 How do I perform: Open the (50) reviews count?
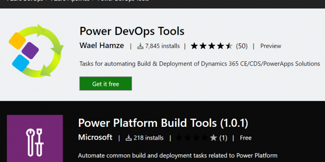pyautogui.click(x=242, y=46)
